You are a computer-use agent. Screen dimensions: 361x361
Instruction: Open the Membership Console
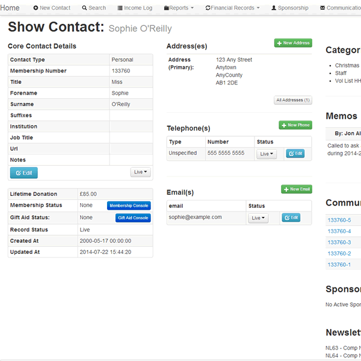129,206
